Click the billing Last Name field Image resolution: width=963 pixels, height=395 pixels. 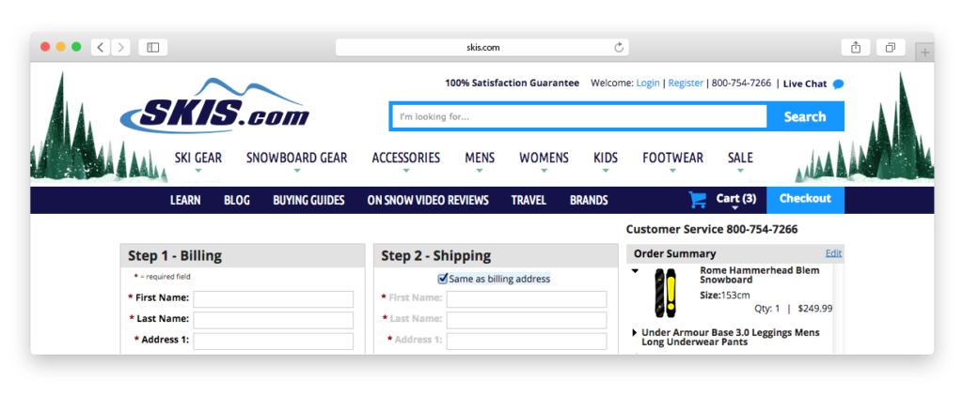coord(274,320)
